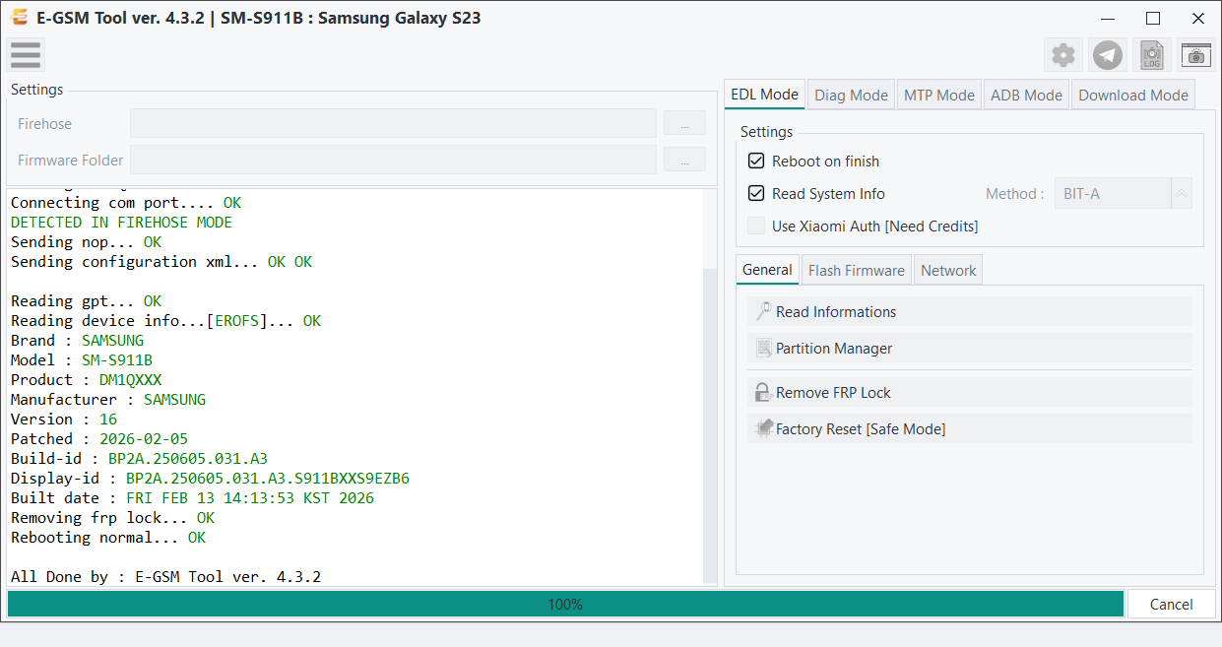Screen dimensions: 1222x647
Task: Click the 'DETECTED IN FIREHOSE MODE' log line
Action: click(121, 223)
